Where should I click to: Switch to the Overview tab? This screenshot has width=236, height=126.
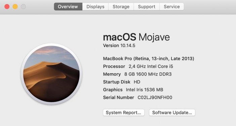click(x=68, y=7)
